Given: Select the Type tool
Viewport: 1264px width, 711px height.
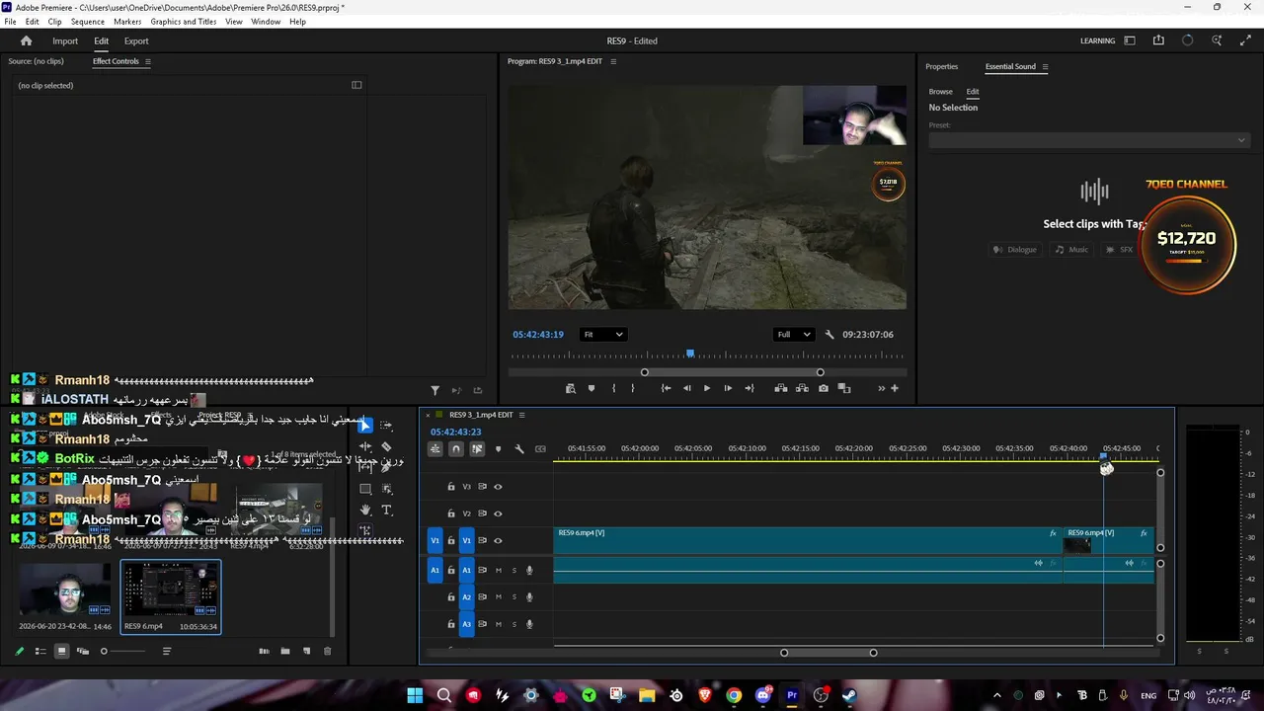Looking at the screenshot, I should (x=386, y=510).
